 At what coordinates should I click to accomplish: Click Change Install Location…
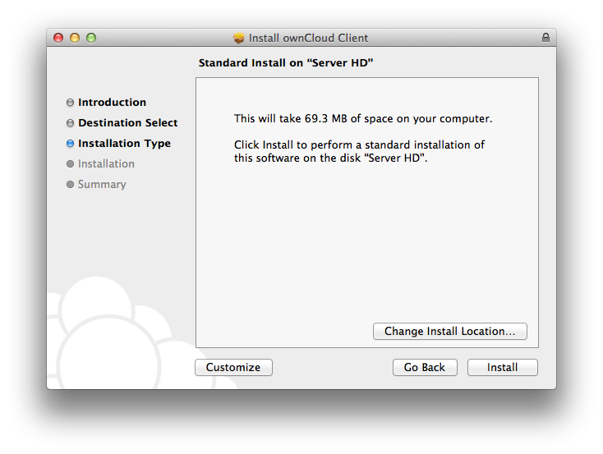point(450,332)
